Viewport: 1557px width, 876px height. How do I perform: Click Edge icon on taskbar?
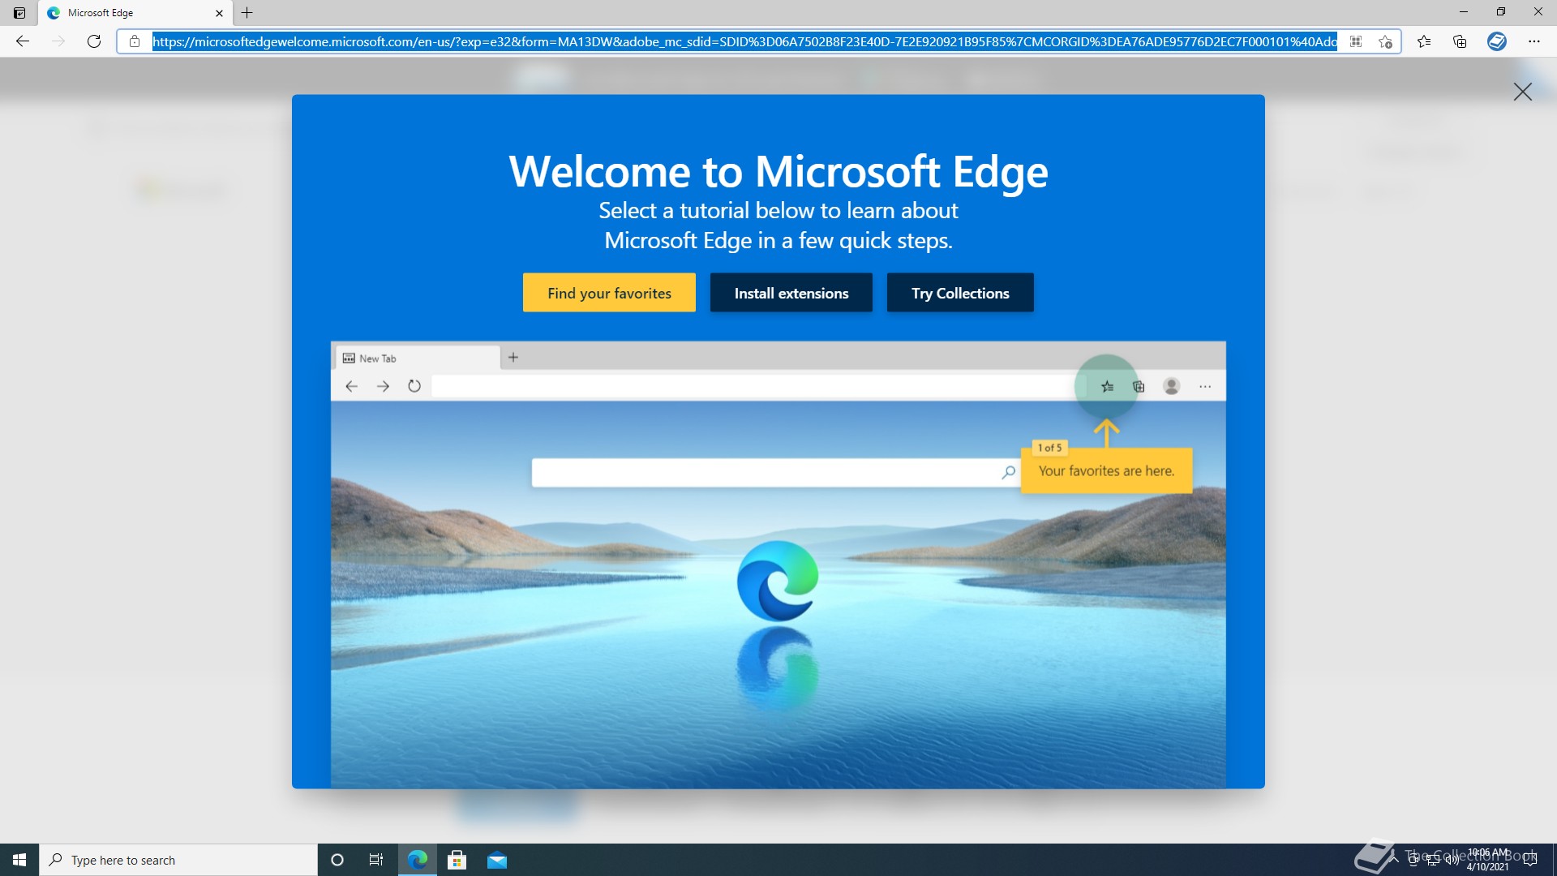[x=418, y=860]
